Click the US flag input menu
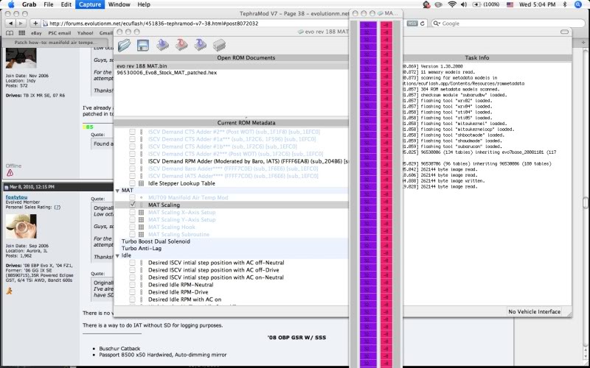Viewport: 590px width, 368px height. [x=510, y=4]
